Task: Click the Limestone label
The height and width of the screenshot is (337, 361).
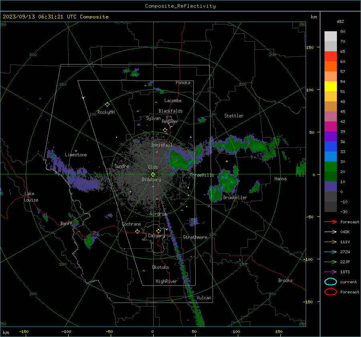Action: point(76,155)
